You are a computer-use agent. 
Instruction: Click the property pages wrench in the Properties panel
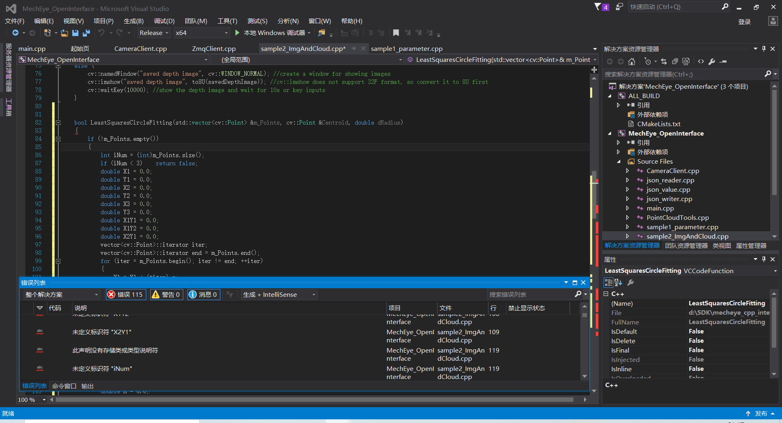(x=630, y=283)
